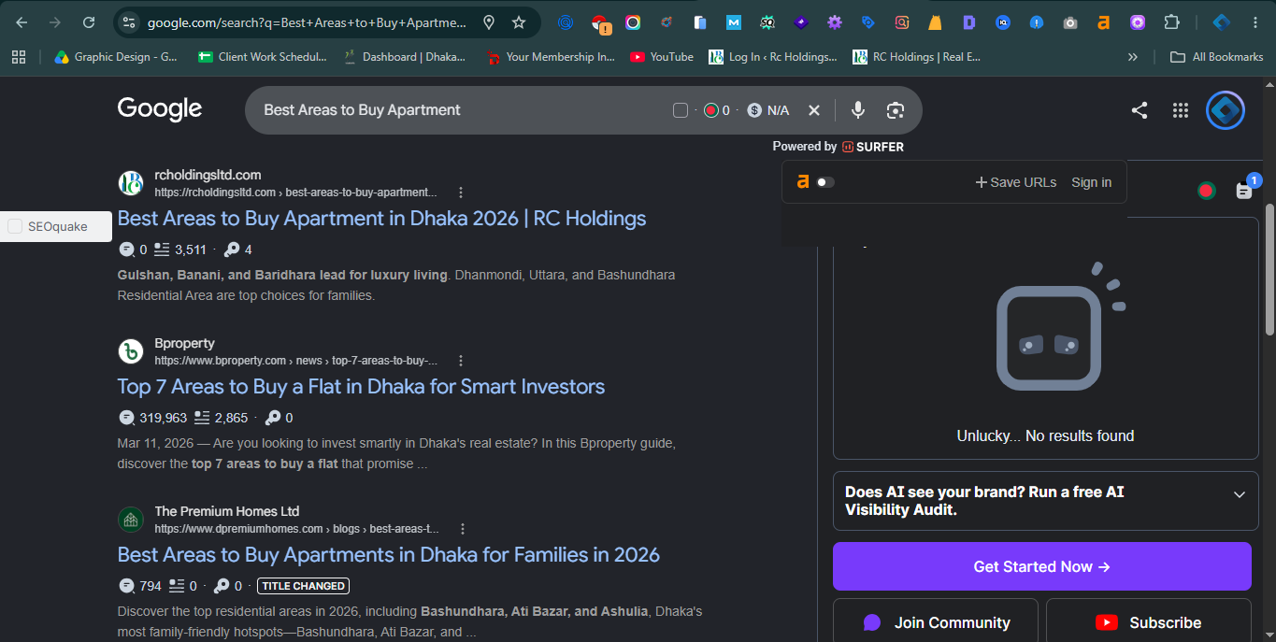
Task: Click the location pin icon in address bar
Action: pos(489,22)
